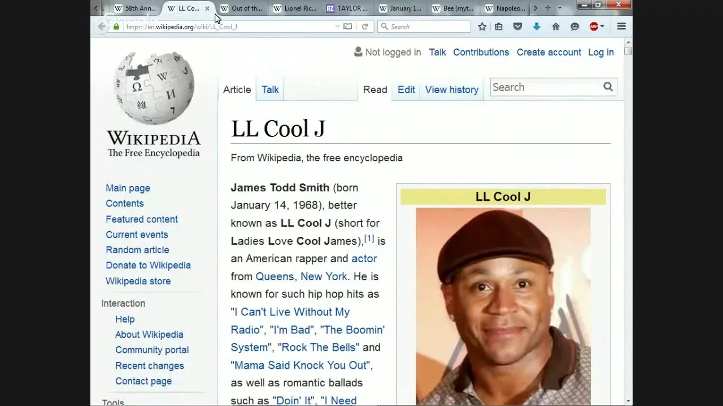Open the sidebar Help link

pos(125,319)
